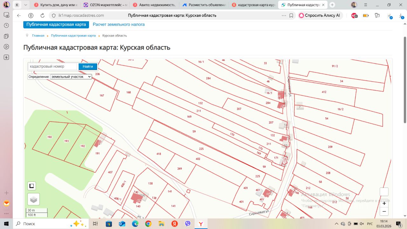Launch Viber from the taskbar
This screenshot has height=229, width=407.
tap(188, 224)
